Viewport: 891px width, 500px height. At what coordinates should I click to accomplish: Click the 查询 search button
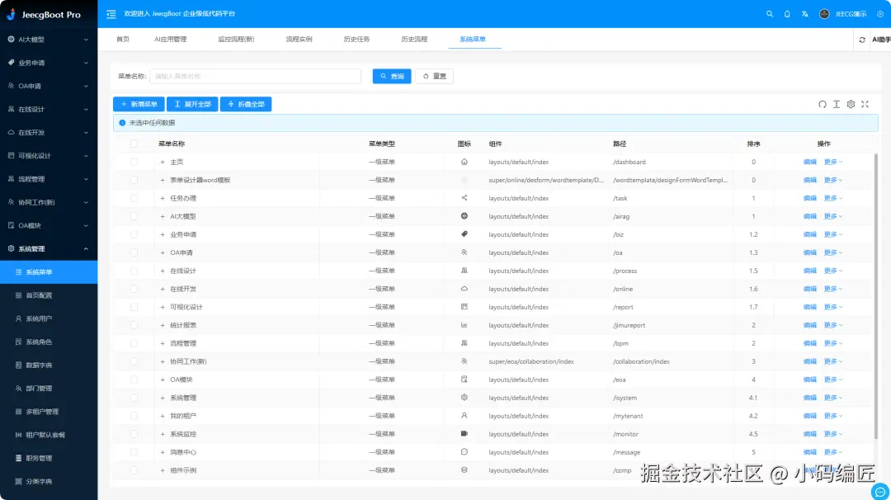pyautogui.click(x=392, y=76)
